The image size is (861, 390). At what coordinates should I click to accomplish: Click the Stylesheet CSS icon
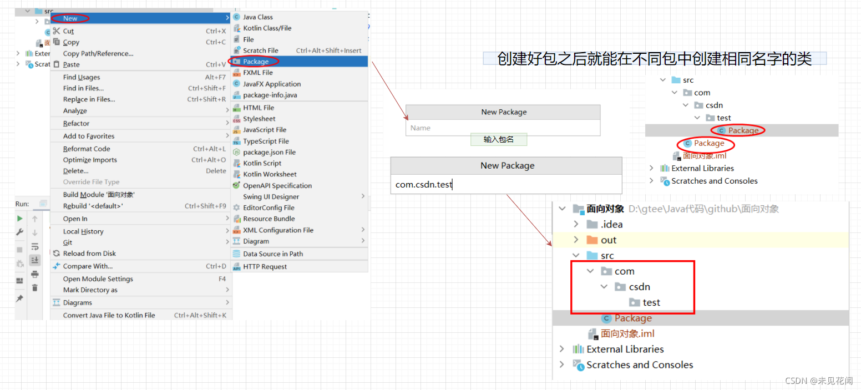[237, 119]
